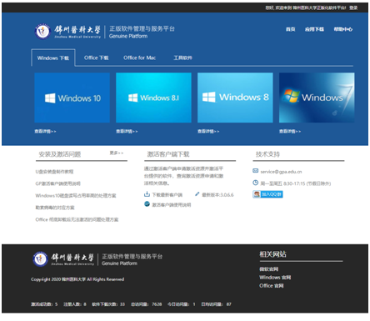The width and height of the screenshot is (370, 321).
Task: Open the GP激活客户端使用说明 article
Action: click(x=58, y=183)
